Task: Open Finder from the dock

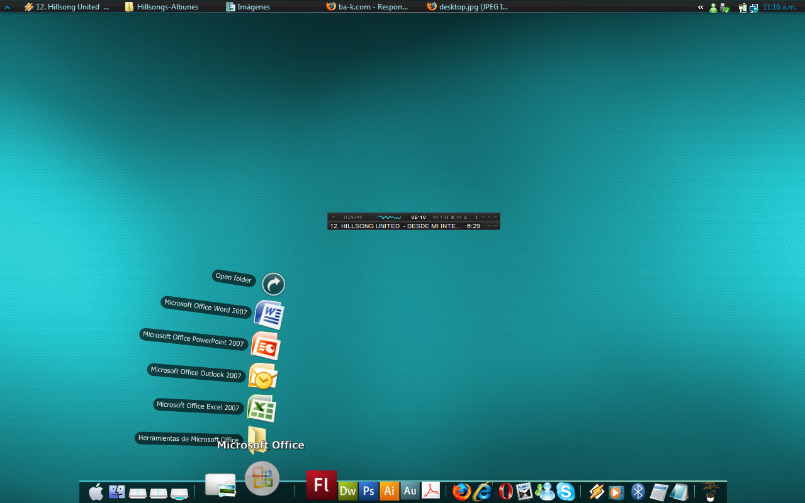Action: (117, 492)
